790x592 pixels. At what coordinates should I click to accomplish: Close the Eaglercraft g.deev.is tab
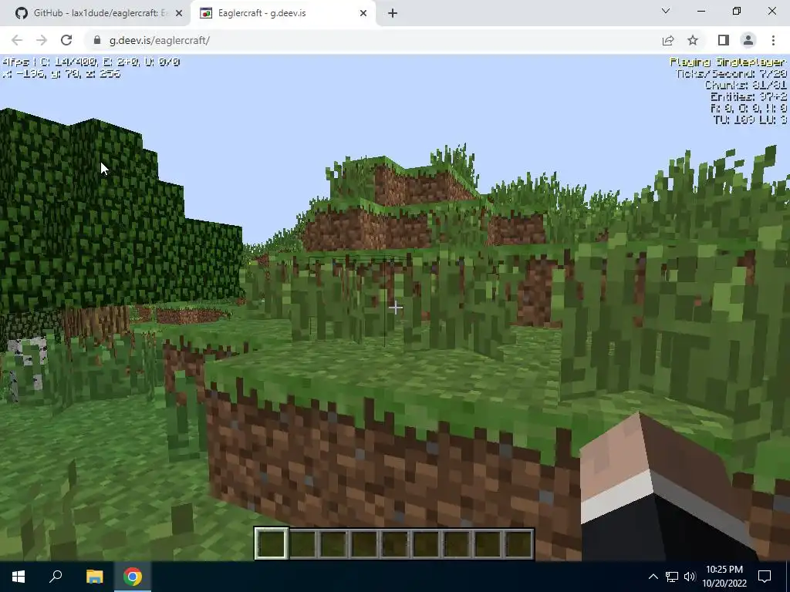click(x=363, y=14)
